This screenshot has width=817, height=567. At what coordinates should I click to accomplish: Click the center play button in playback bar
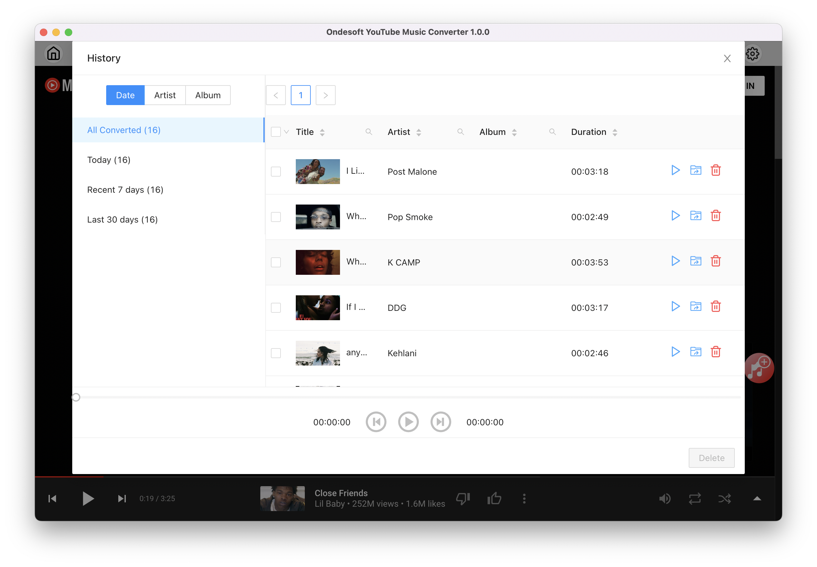(x=408, y=422)
